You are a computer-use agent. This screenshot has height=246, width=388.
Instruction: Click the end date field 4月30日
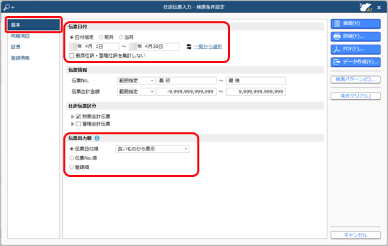pos(154,47)
